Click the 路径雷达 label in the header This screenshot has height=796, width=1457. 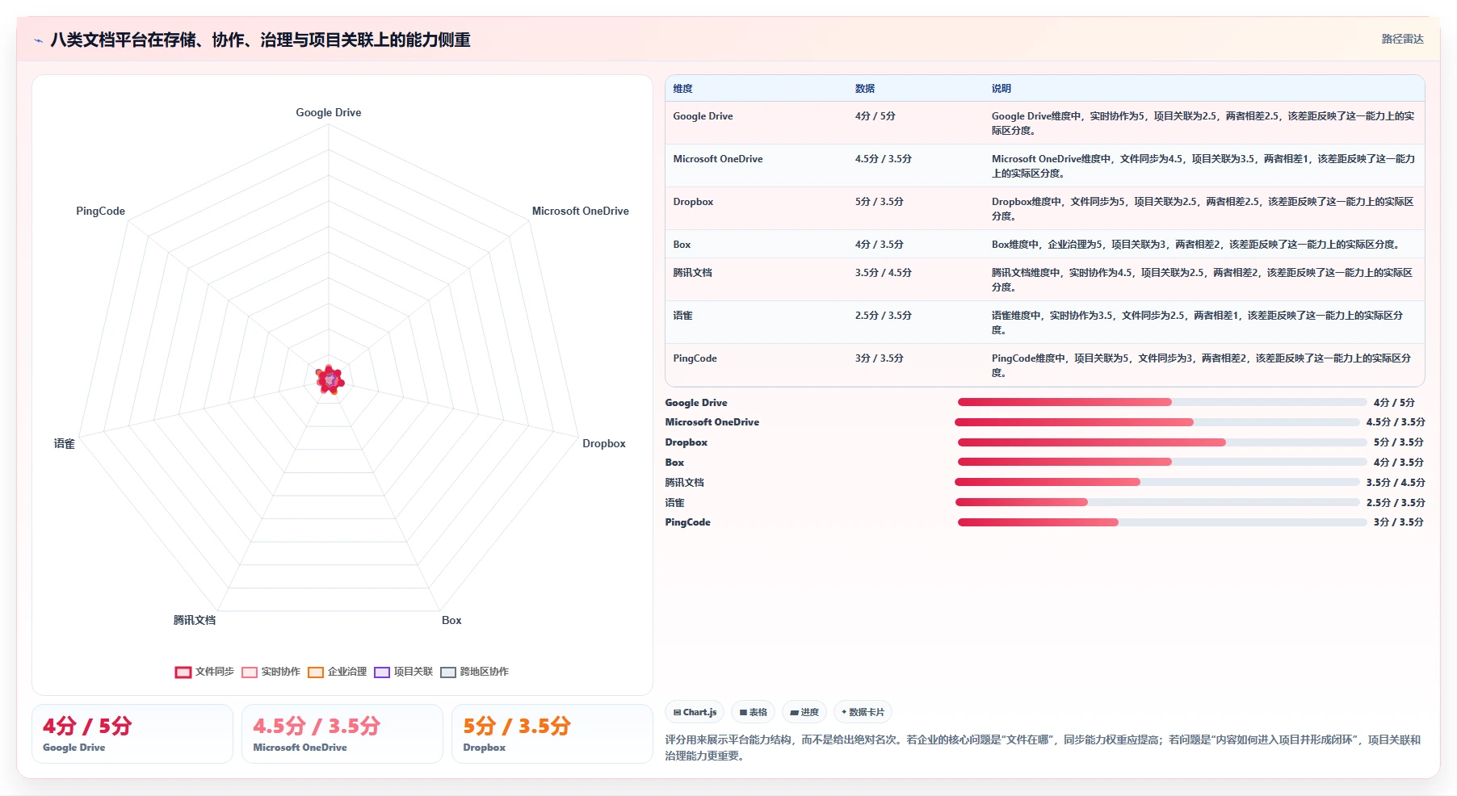tap(1402, 39)
